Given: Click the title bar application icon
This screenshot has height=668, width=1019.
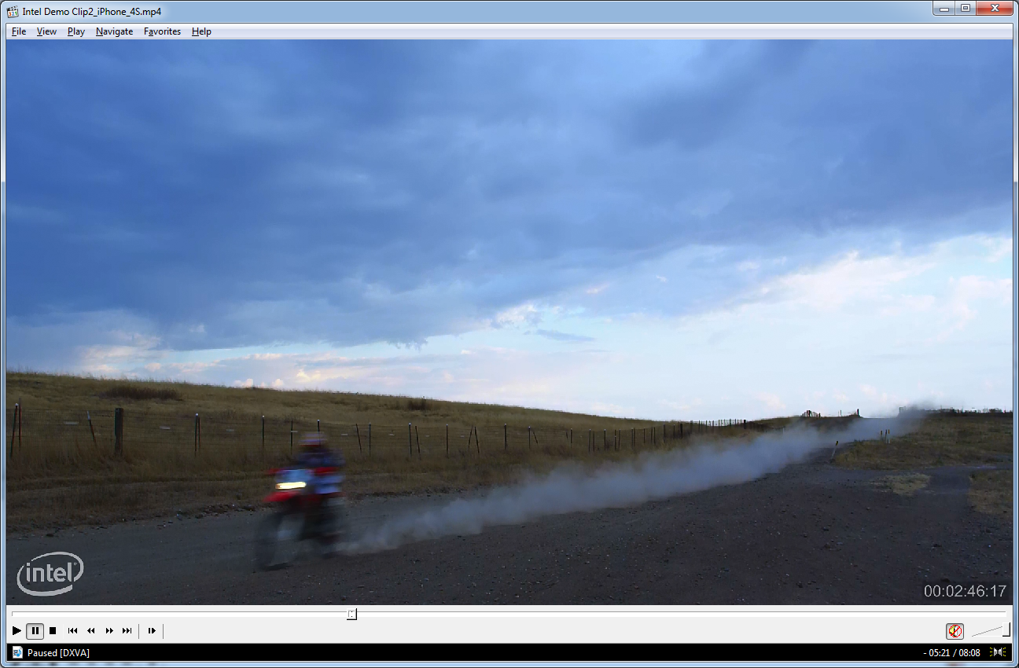Looking at the screenshot, I should click(13, 11).
